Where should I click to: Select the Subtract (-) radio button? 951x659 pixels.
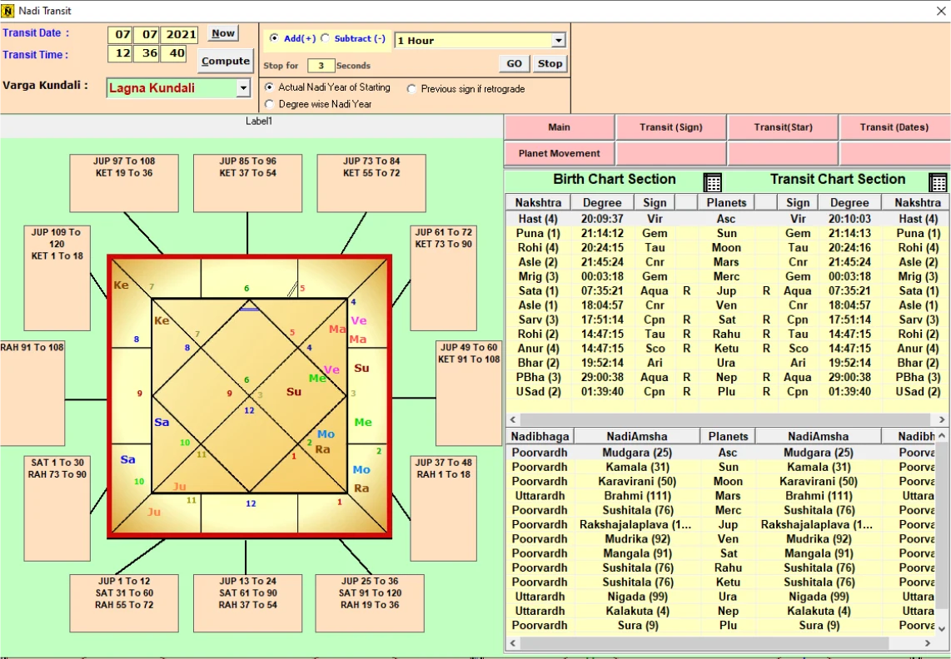point(325,38)
